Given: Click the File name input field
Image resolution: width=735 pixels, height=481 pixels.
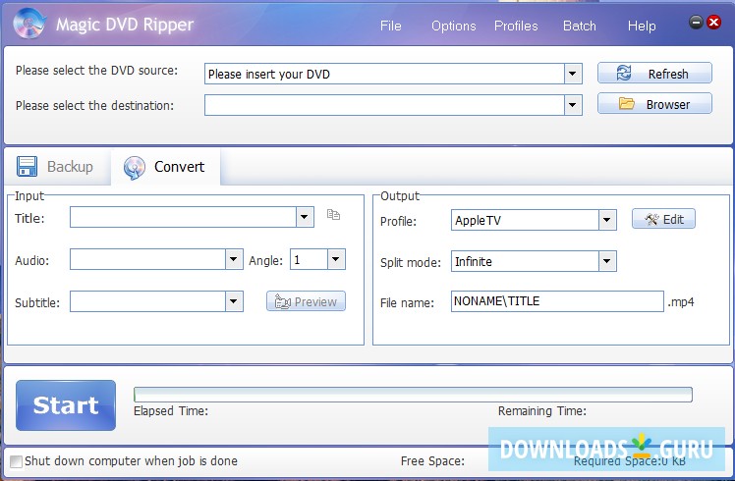Looking at the screenshot, I should coord(557,301).
